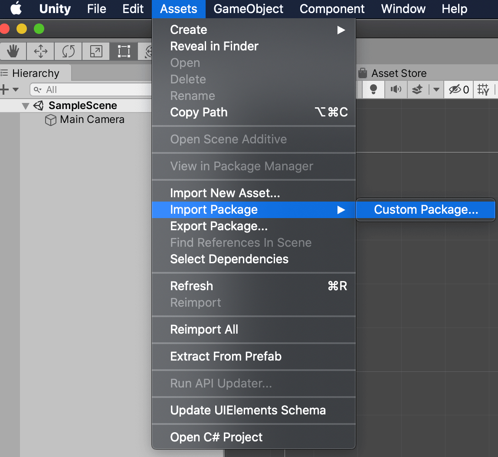Viewport: 498px width, 457px height.
Task: Select the Rotate tool
Action: (x=68, y=52)
